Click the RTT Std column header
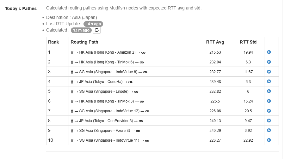Image resolution: width=284 pixels, height=159 pixels. 248,42
